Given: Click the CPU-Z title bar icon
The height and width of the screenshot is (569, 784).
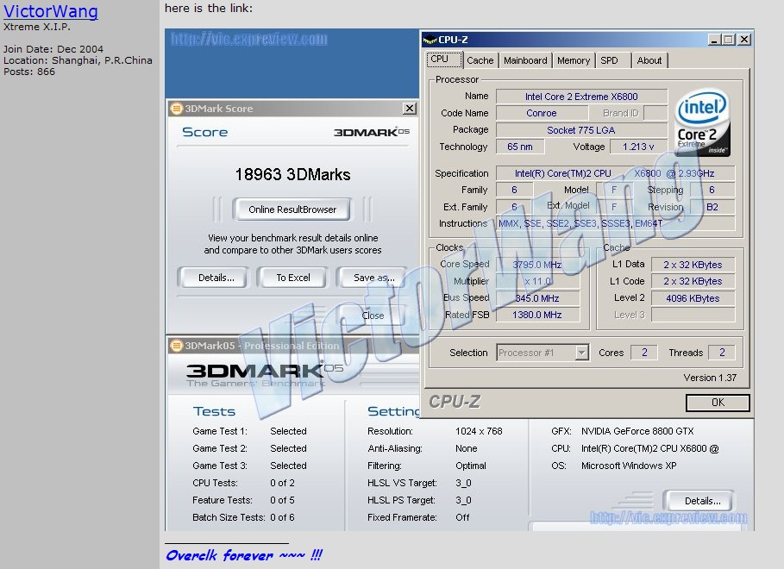Looking at the screenshot, I should [430, 40].
